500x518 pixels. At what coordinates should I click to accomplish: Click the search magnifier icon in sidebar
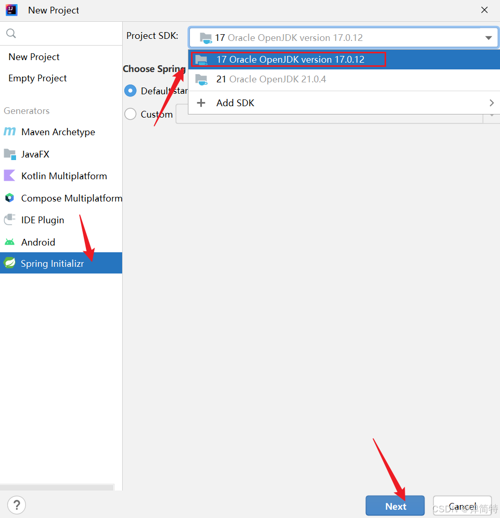coord(11,33)
